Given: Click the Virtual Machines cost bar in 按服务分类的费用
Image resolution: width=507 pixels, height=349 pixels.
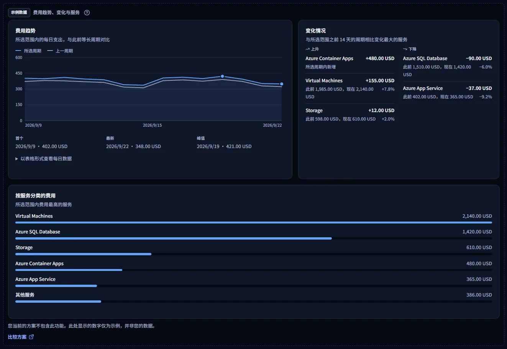Looking at the screenshot, I should (254, 222).
